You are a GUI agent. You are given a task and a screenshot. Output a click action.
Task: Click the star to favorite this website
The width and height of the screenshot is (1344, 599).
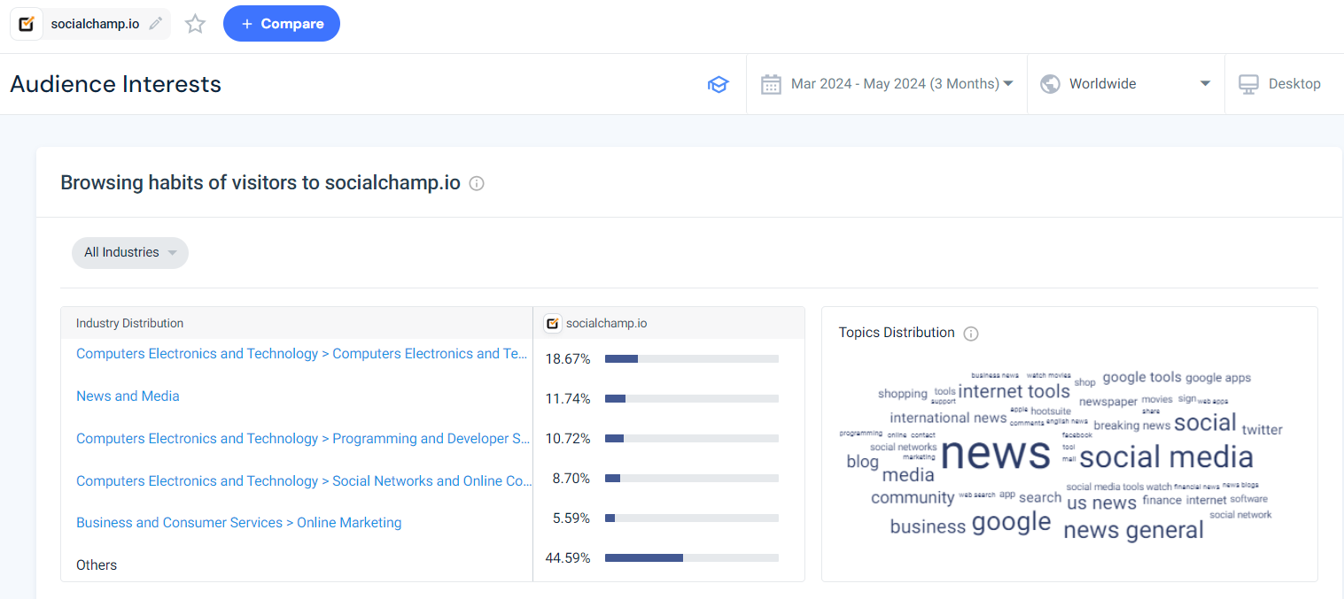[195, 24]
